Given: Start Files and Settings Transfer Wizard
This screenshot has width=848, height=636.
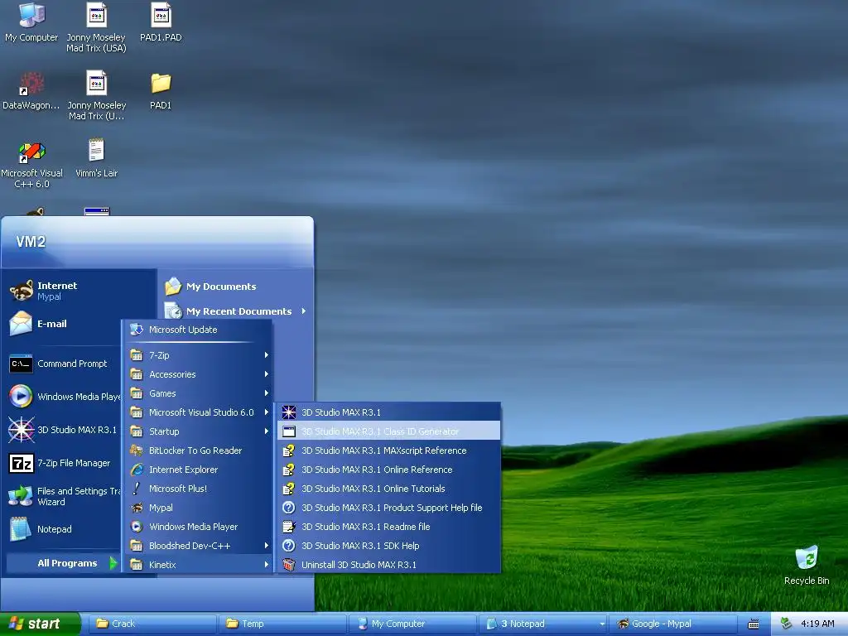Looking at the screenshot, I should 64,496.
